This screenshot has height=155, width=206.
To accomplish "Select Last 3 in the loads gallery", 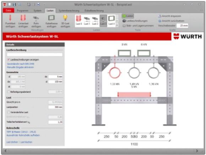I will pos(103,21).
